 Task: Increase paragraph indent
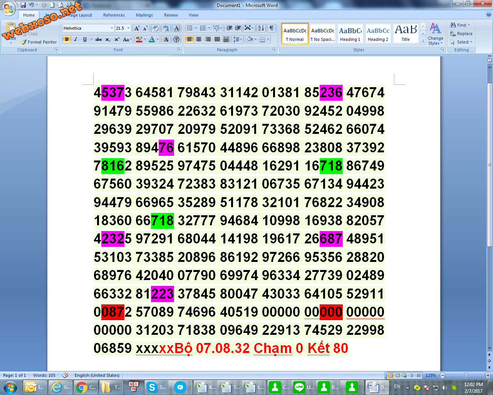click(238, 28)
